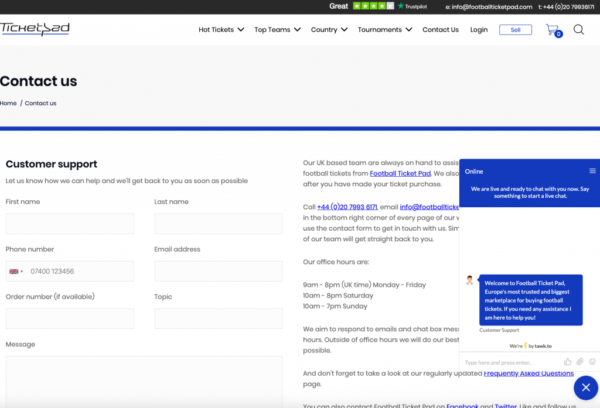Open the Frequently Asked Questions link
The width and height of the screenshot is (600, 408).
(529, 373)
